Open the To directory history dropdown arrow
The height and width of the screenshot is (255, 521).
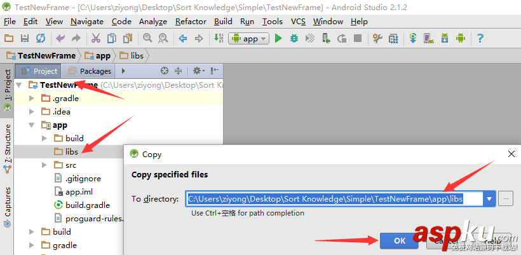pos(489,199)
